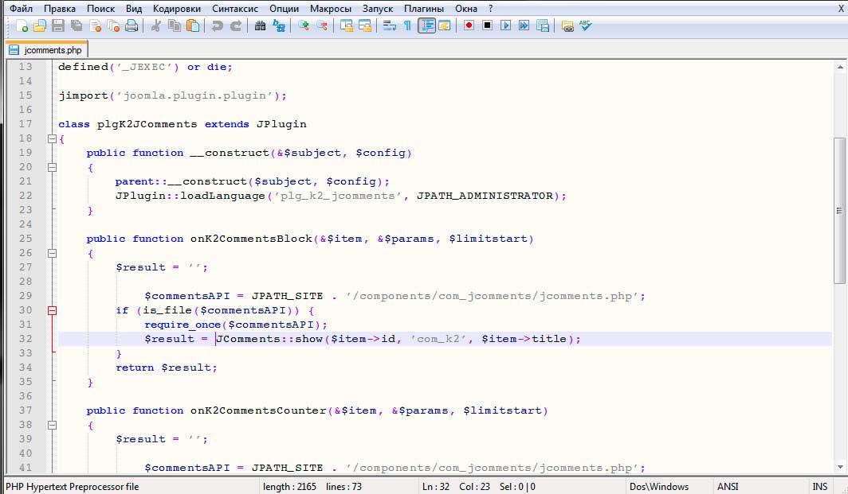Click the 'plgK2JComments' class name in code
848x494 pixels.
tap(147, 124)
